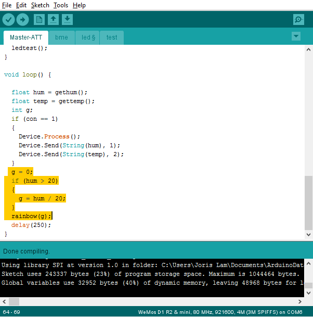Click the horizontal scrollbar left arrow
The width and height of the screenshot is (313, 317).
pyautogui.click(x=4, y=301)
